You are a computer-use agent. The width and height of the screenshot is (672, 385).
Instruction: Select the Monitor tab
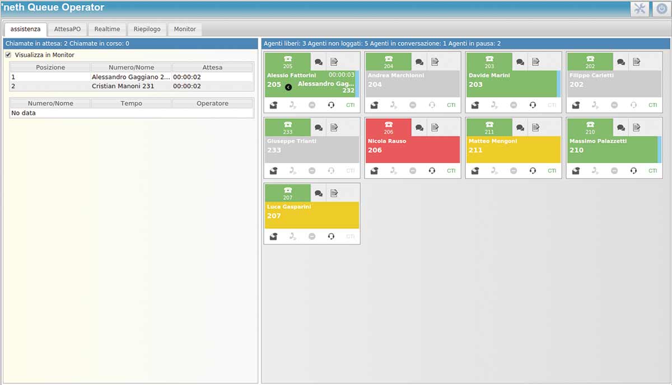pyautogui.click(x=185, y=29)
